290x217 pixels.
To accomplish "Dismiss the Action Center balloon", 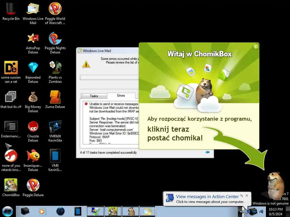I will click(x=247, y=196).
